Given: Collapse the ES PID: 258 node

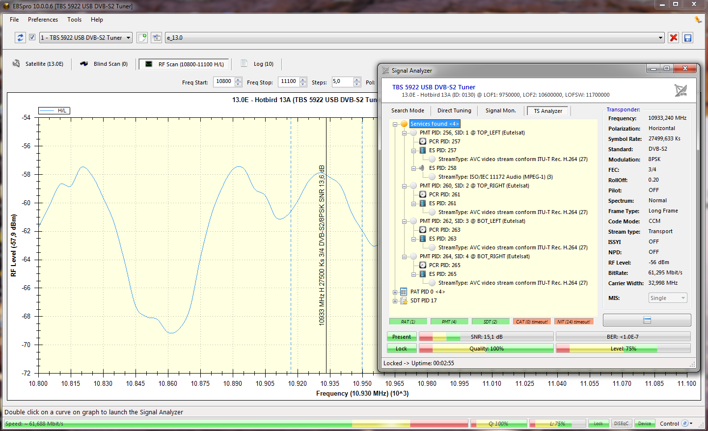Looking at the screenshot, I should (413, 168).
